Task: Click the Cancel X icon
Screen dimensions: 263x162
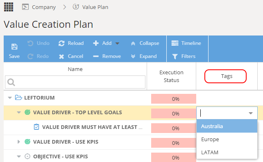Action: click(61, 57)
